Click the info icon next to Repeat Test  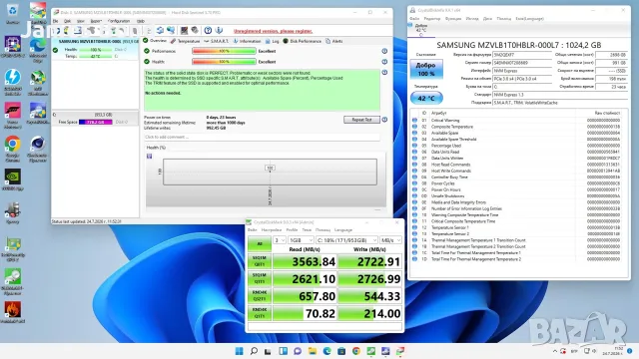384,120
